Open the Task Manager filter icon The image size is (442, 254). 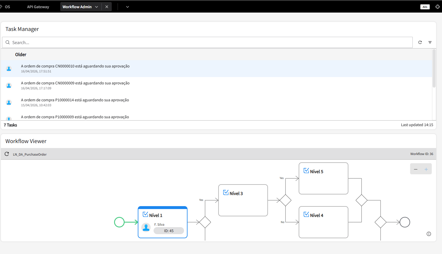click(430, 42)
